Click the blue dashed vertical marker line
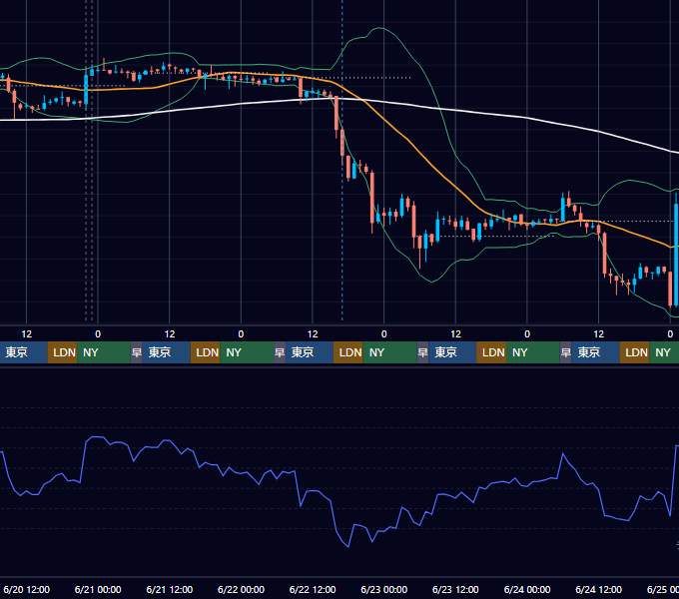This screenshot has height=599, width=679. [x=342, y=160]
